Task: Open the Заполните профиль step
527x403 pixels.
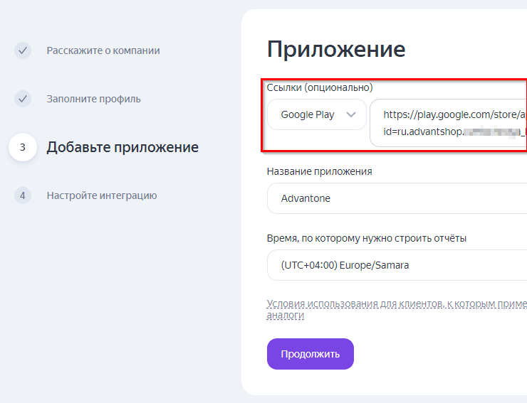Action: (x=94, y=99)
